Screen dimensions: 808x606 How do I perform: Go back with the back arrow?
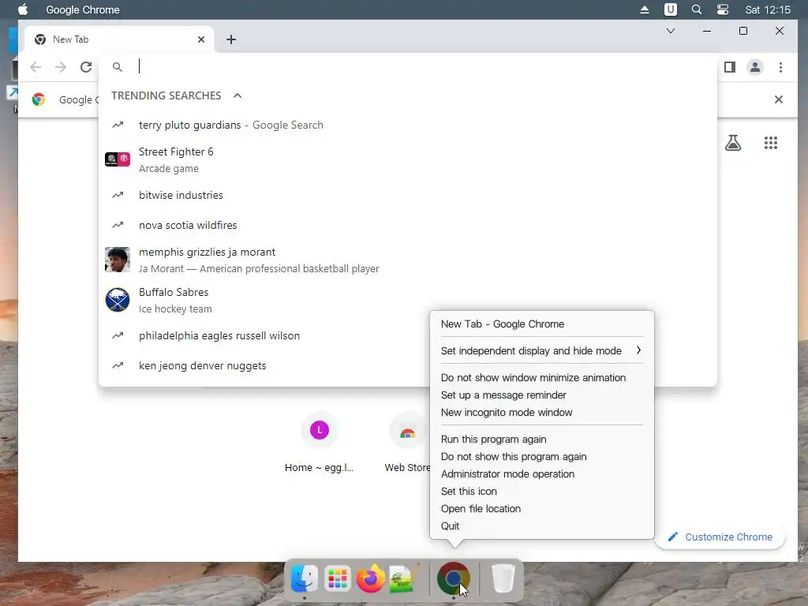click(x=36, y=67)
